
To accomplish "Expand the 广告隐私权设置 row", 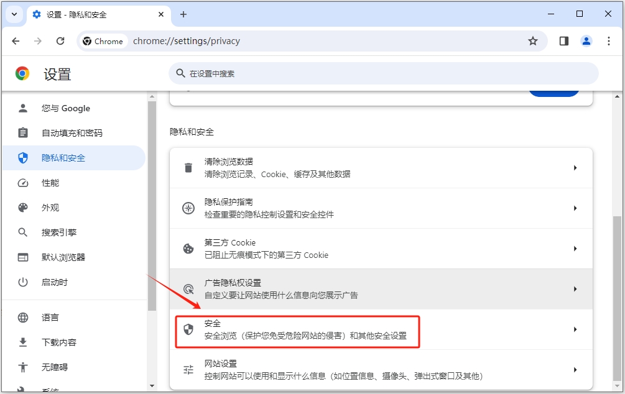I will tap(577, 288).
